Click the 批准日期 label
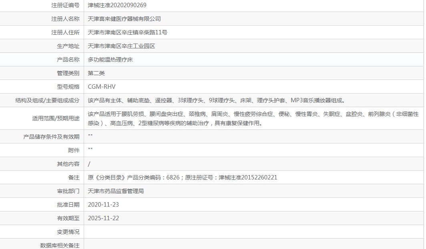426x249 pixels. (x=68, y=205)
